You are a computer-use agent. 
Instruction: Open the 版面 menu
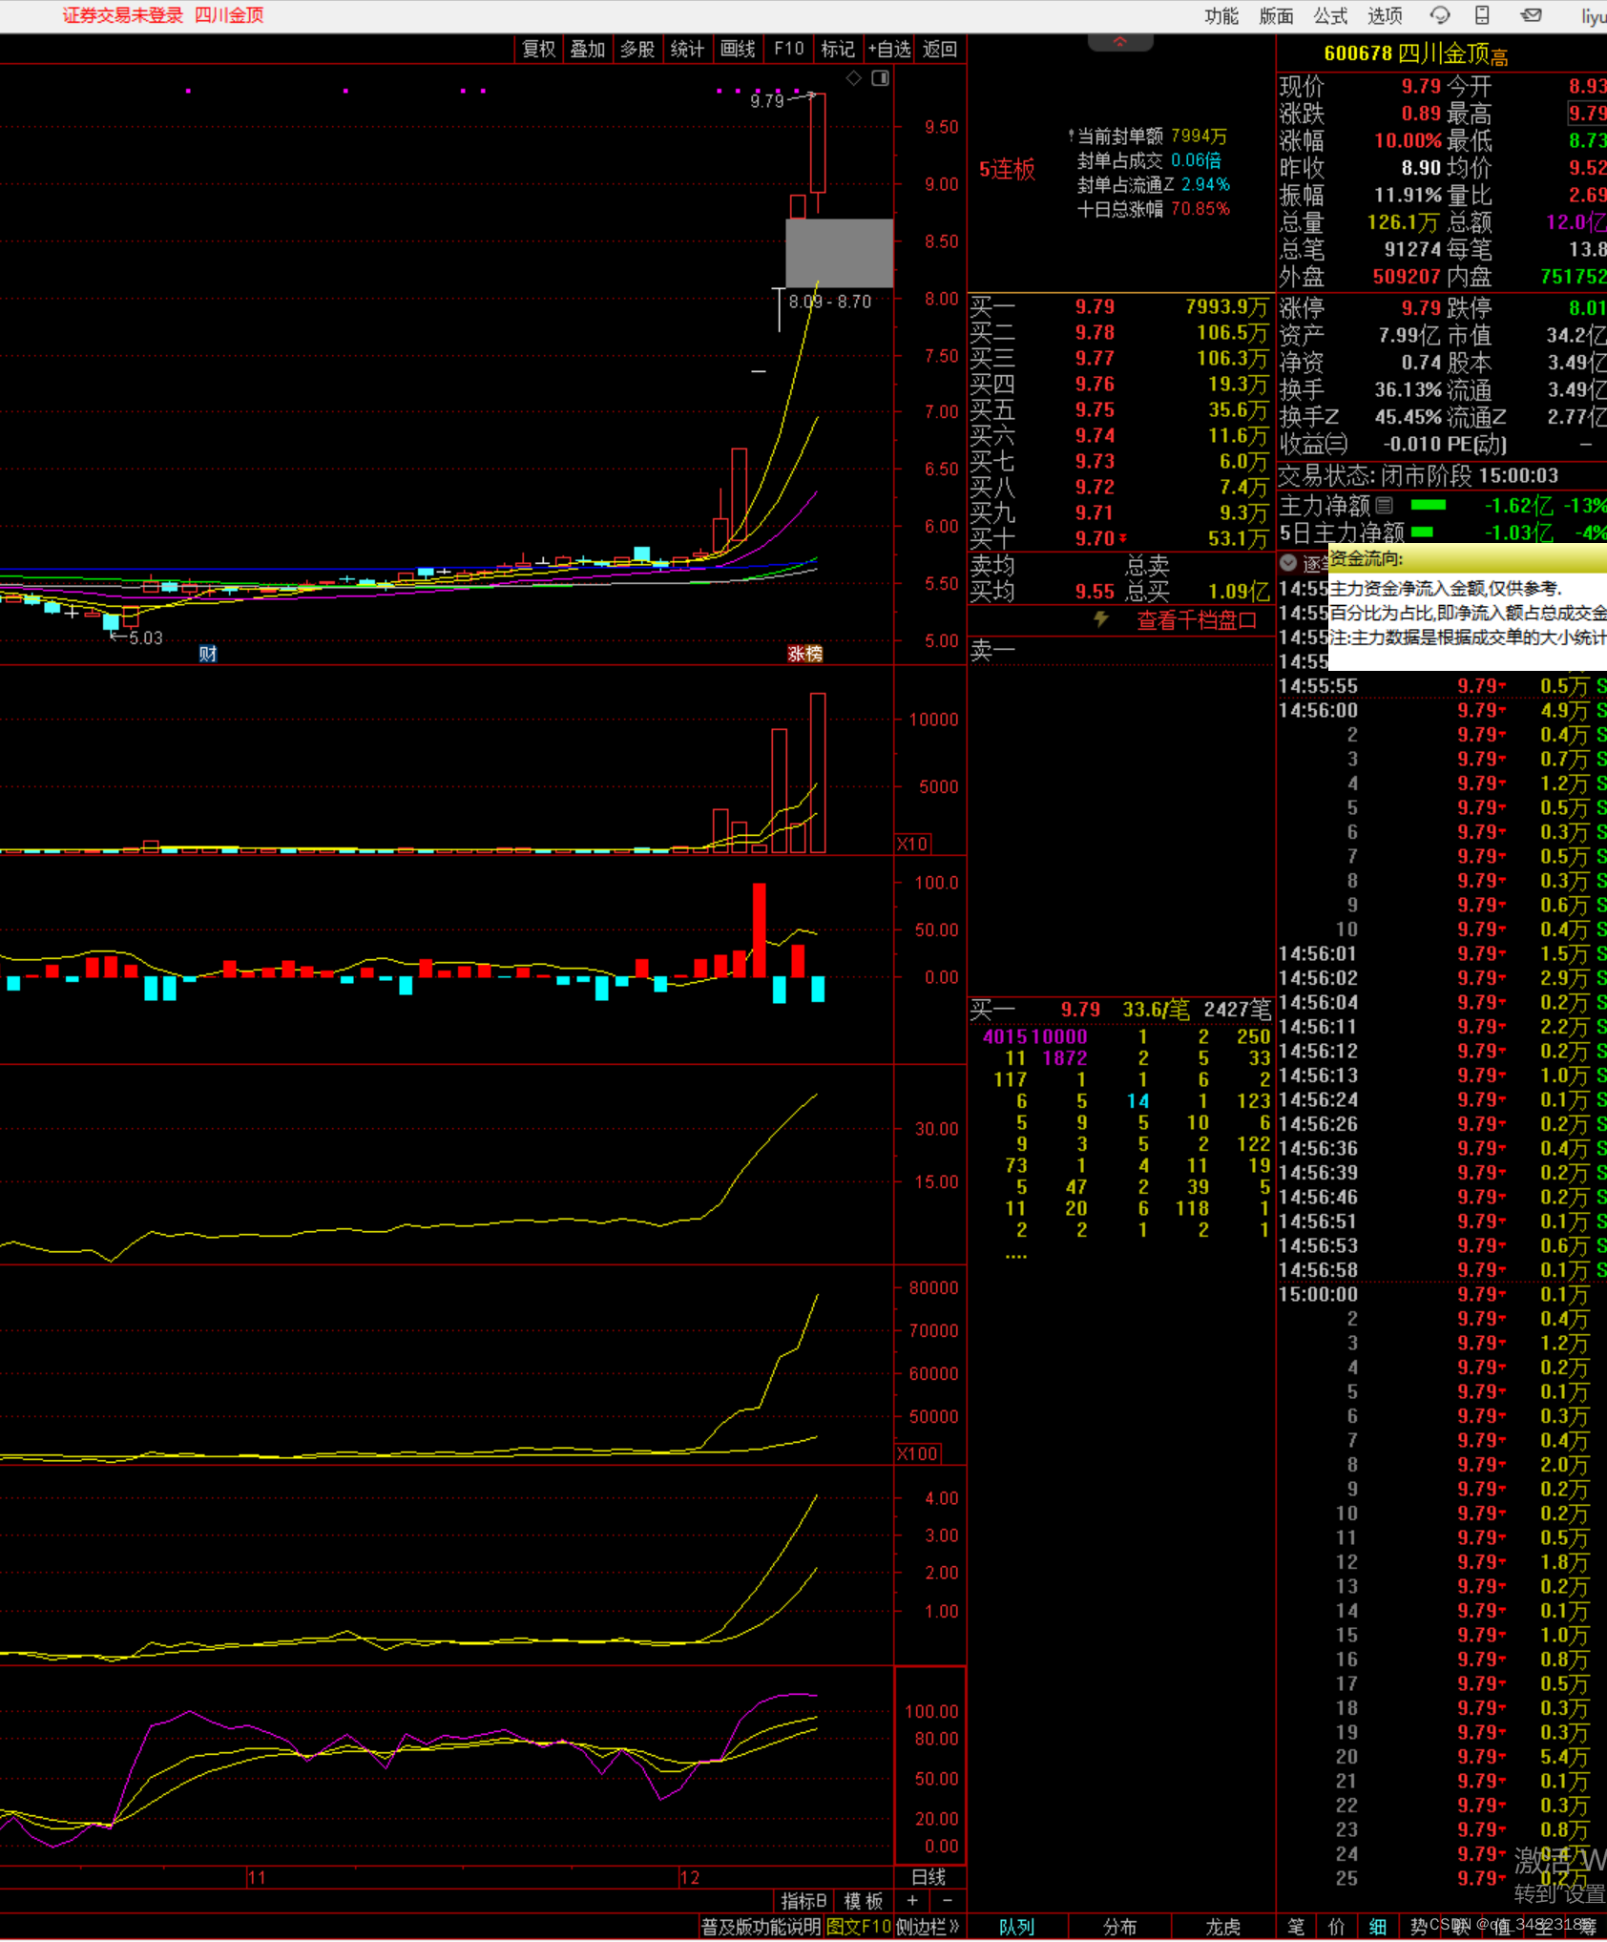(1276, 15)
